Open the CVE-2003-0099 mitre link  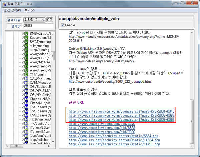(122, 120)
